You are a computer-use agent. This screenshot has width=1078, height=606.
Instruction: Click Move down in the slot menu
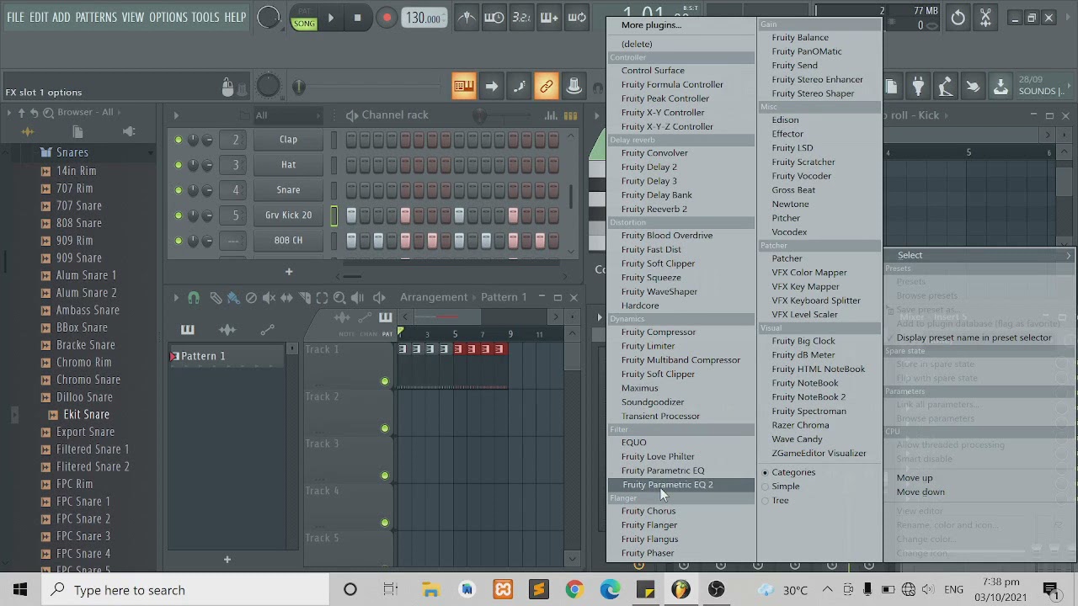click(x=921, y=492)
